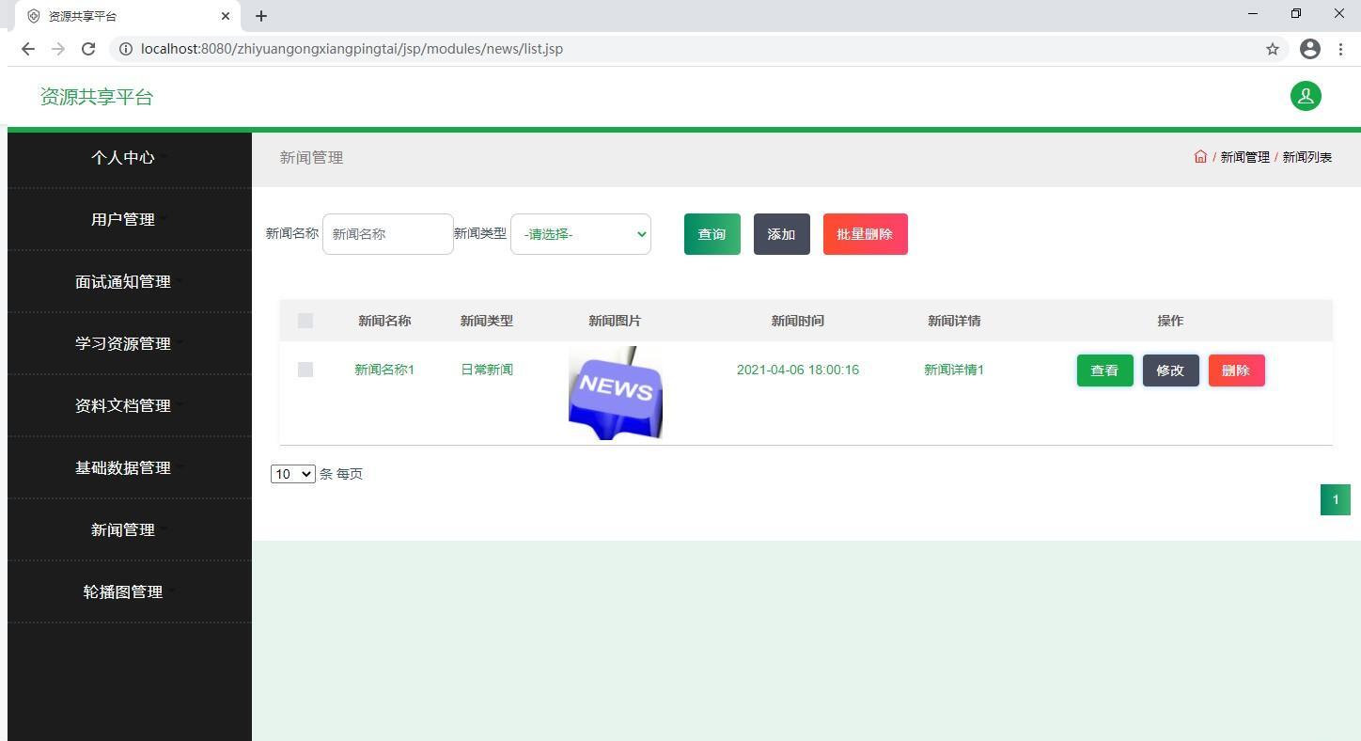The height and width of the screenshot is (741, 1361).
Task: Click the 添加 add button
Action: [x=782, y=234]
